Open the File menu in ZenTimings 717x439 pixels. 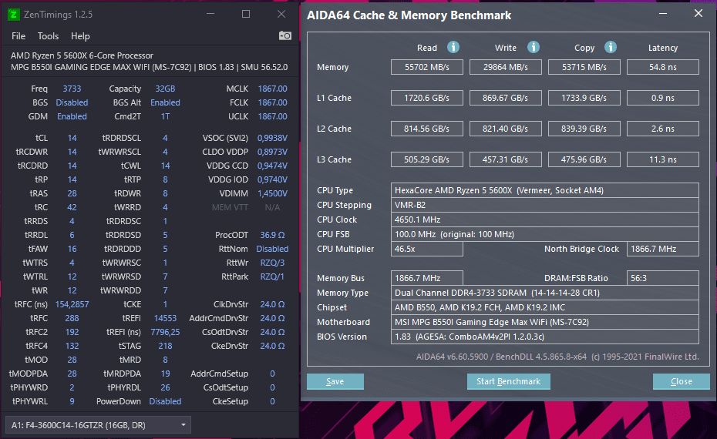pos(19,36)
